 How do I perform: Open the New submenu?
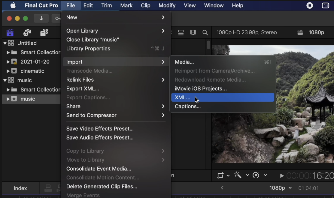pos(116,17)
